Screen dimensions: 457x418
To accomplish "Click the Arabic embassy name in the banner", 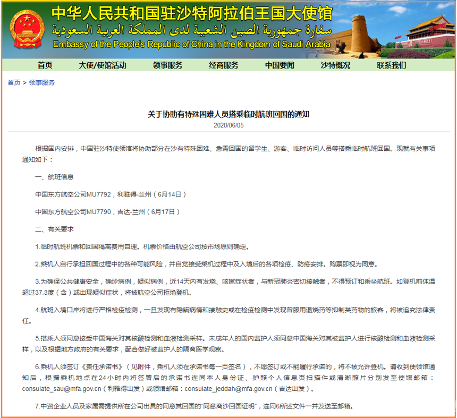I will coord(192,30).
